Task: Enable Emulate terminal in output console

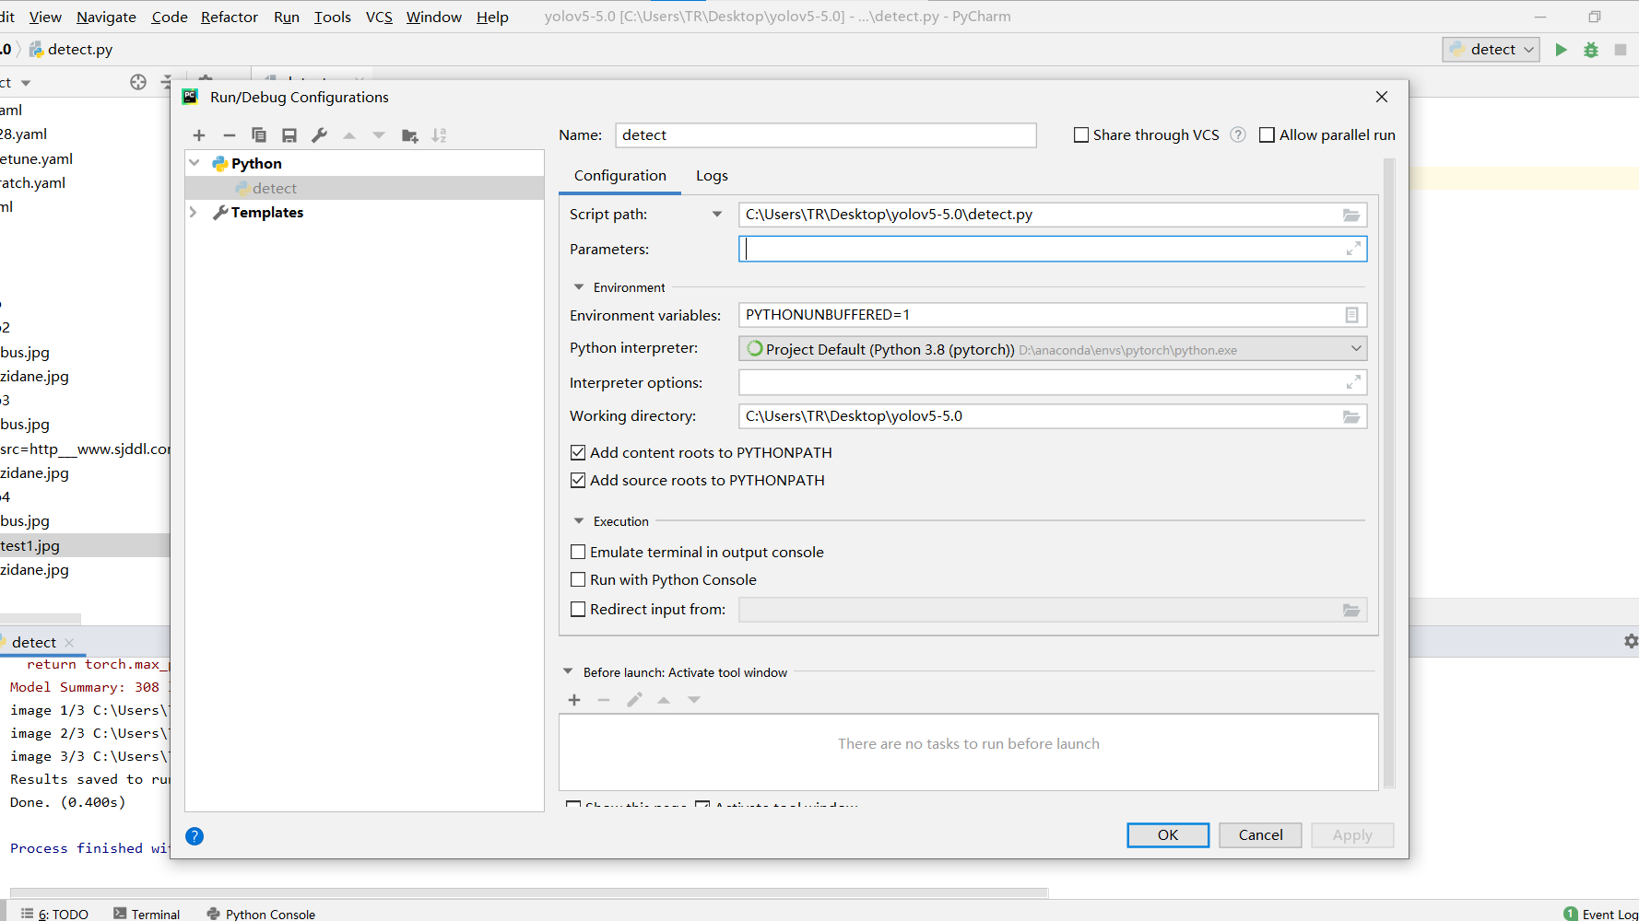Action: click(x=578, y=552)
